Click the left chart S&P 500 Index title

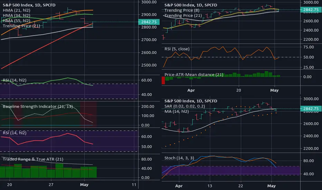tap(29, 5)
